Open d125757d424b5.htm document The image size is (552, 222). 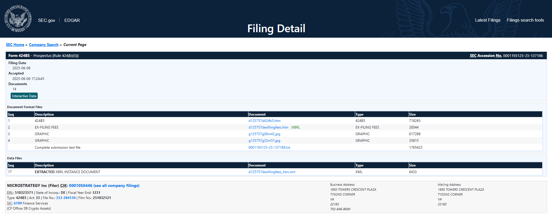coord(264,121)
